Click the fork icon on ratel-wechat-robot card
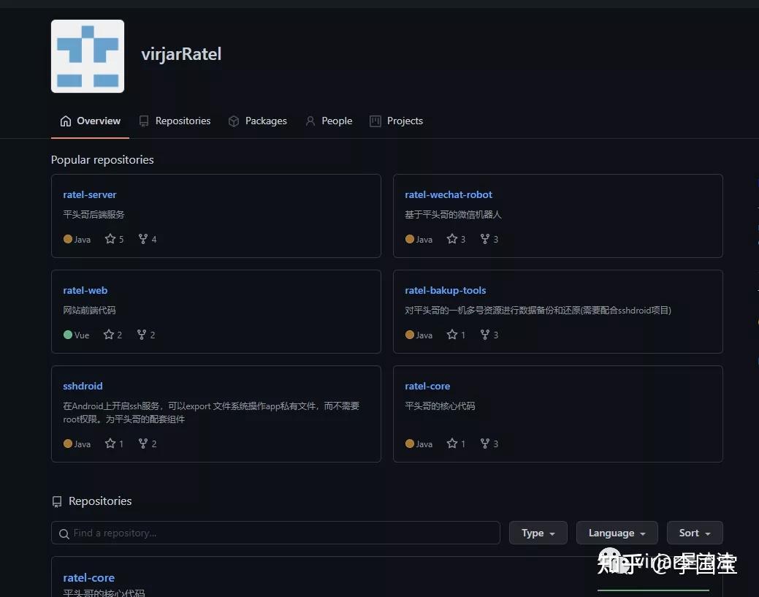The image size is (759, 597). point(484,239)
